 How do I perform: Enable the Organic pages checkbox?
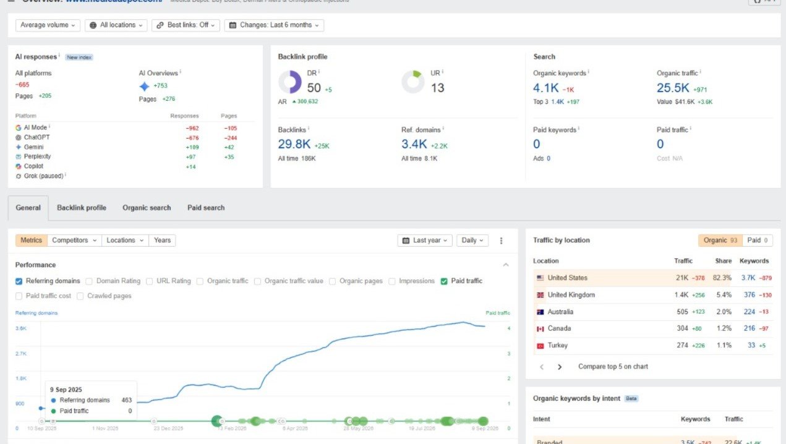tap(333, 281)
